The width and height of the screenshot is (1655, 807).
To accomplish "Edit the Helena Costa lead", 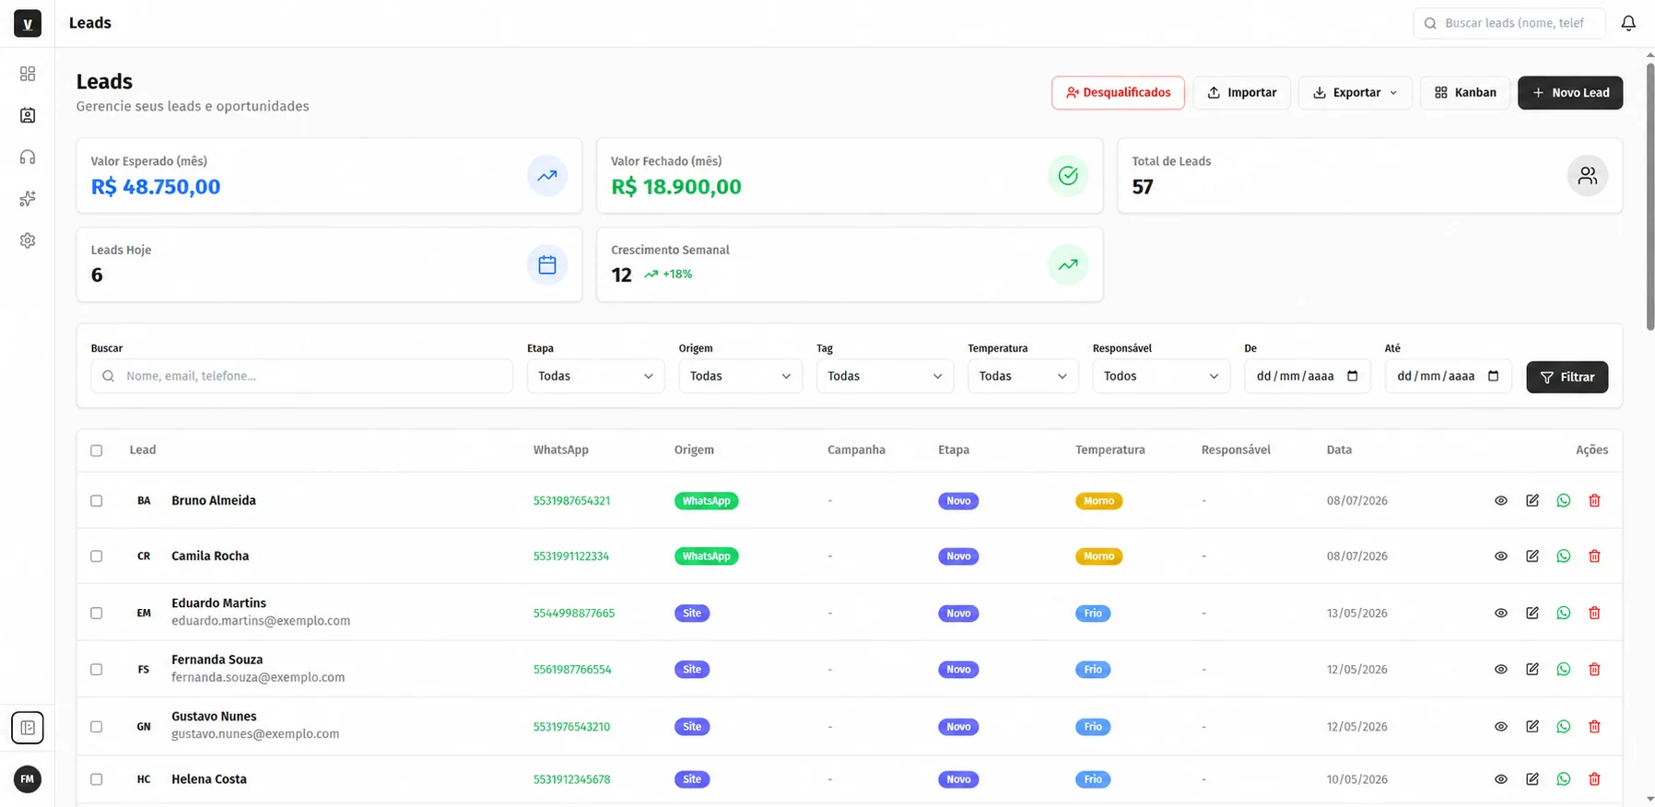I will click(x=1532, y=779).
